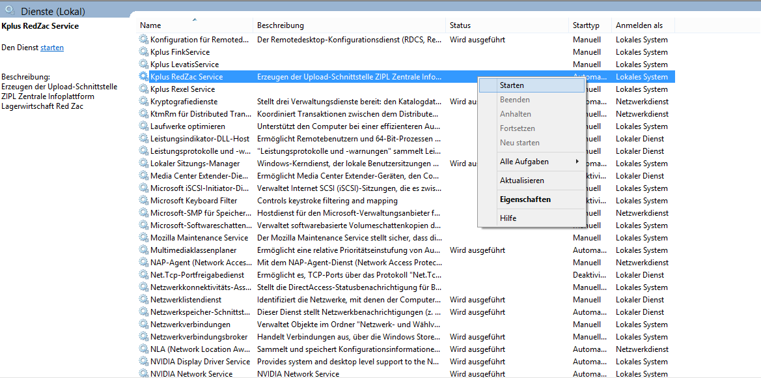The image size is (761, 378).
Task: Open Eigenschaften from the context menu
Action: 525,199
